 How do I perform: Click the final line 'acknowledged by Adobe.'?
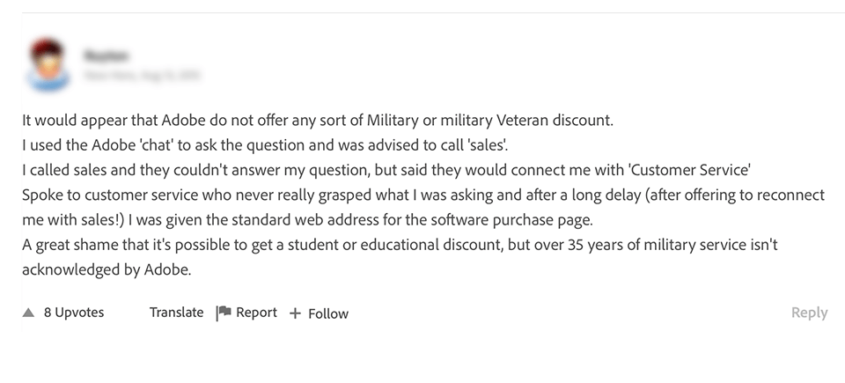107,269
